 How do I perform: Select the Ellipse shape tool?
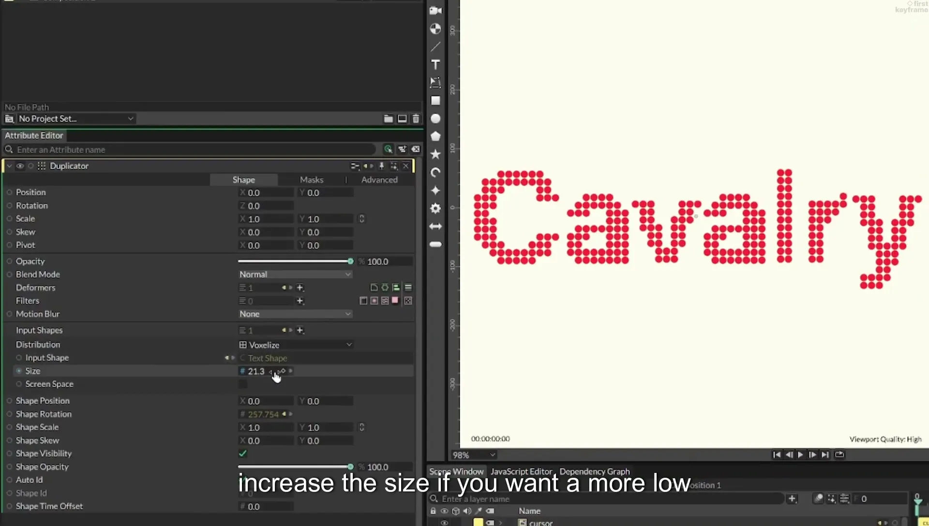pyautogui.click(x=435, y=118)
